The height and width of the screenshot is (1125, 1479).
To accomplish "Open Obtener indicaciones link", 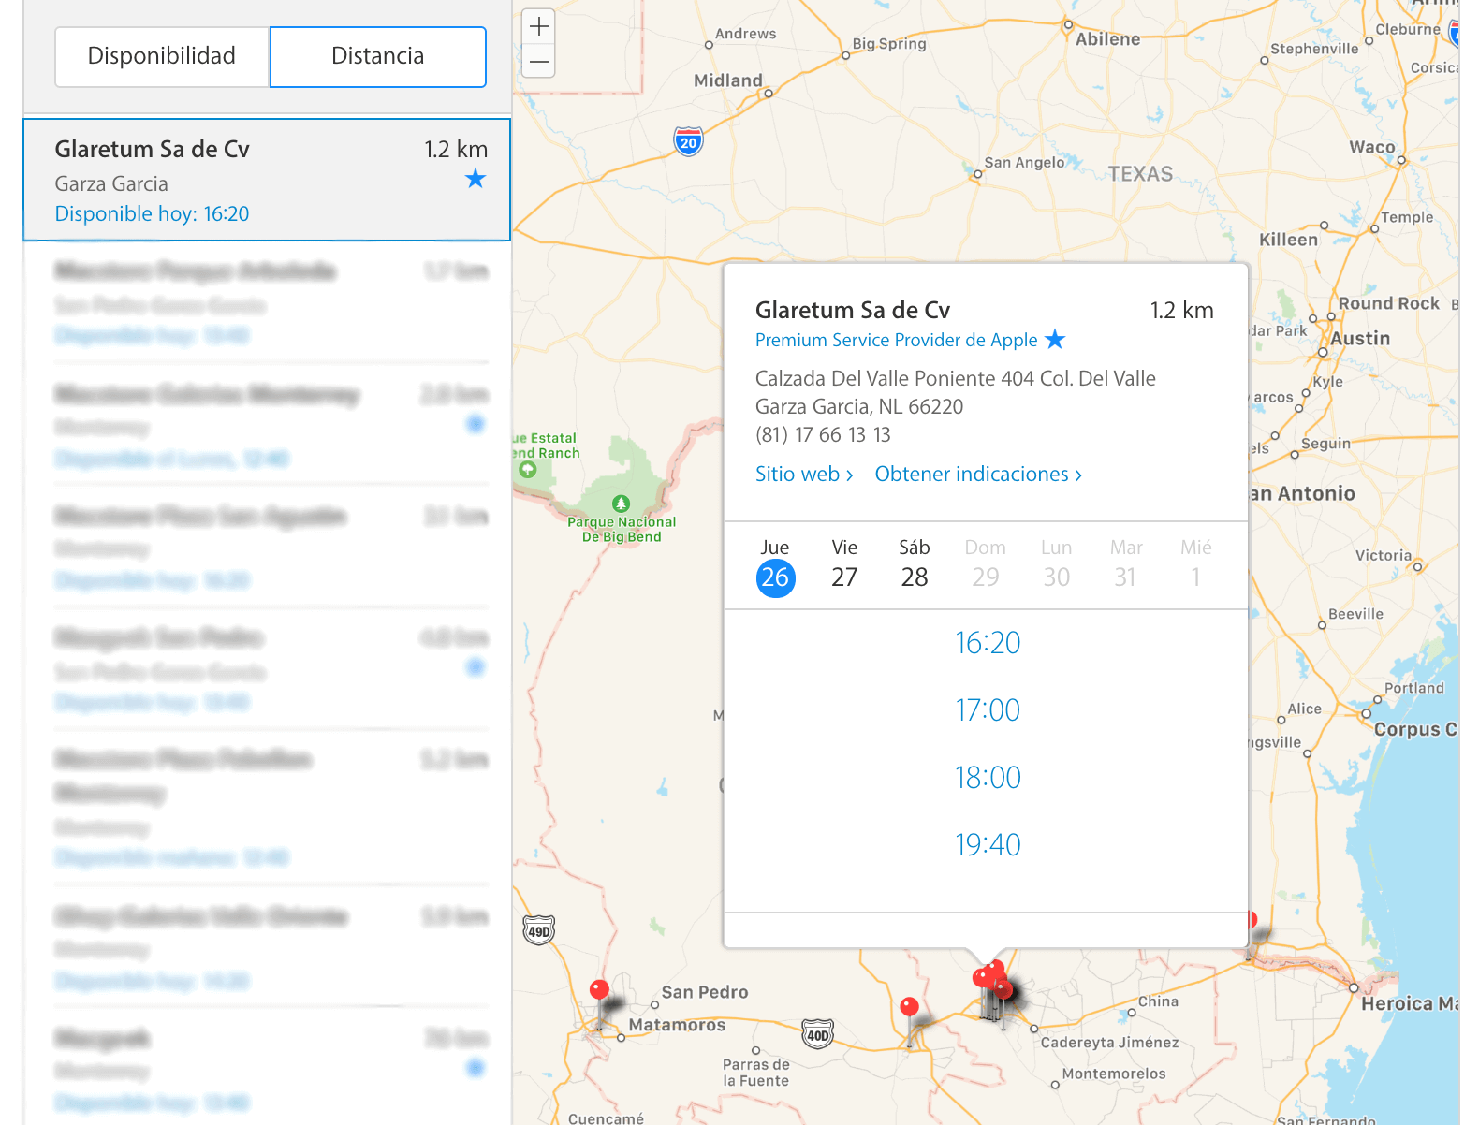I will click(977, 475).
